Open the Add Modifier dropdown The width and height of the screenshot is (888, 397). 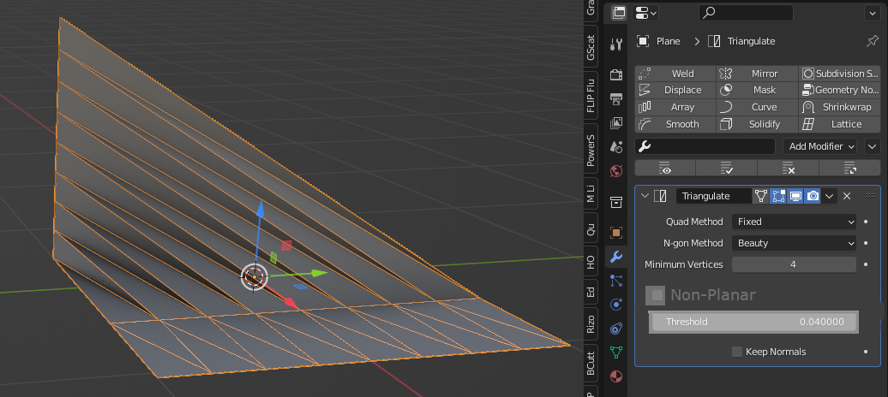click(x=819, y=146)
